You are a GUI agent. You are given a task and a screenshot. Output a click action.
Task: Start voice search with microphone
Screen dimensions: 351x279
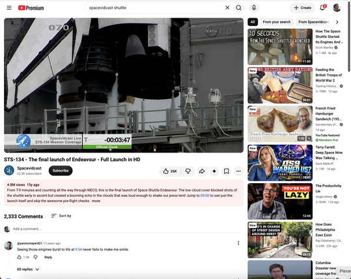click(x=254, y=8)
